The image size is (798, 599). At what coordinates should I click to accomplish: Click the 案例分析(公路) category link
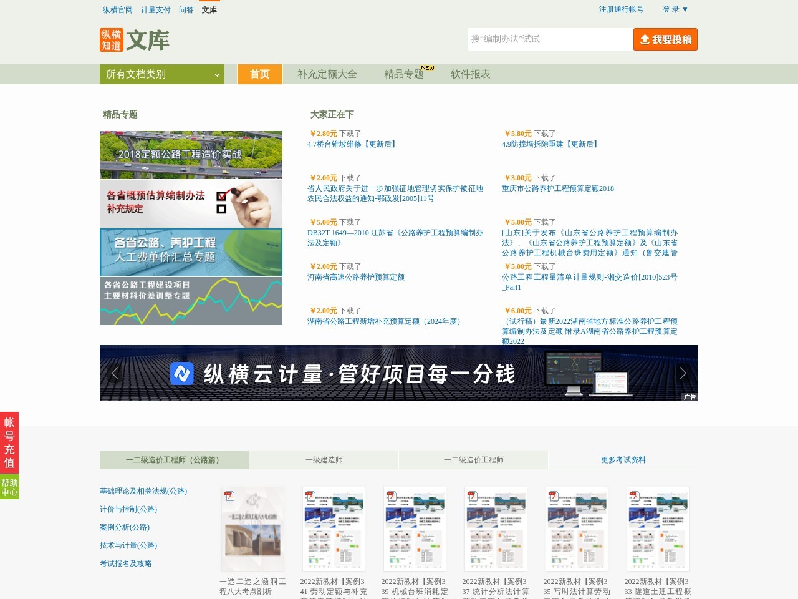click(x=125, y=527)
